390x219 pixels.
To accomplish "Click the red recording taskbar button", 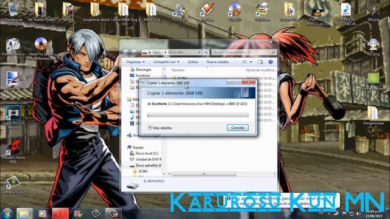I will coord(60,214).
